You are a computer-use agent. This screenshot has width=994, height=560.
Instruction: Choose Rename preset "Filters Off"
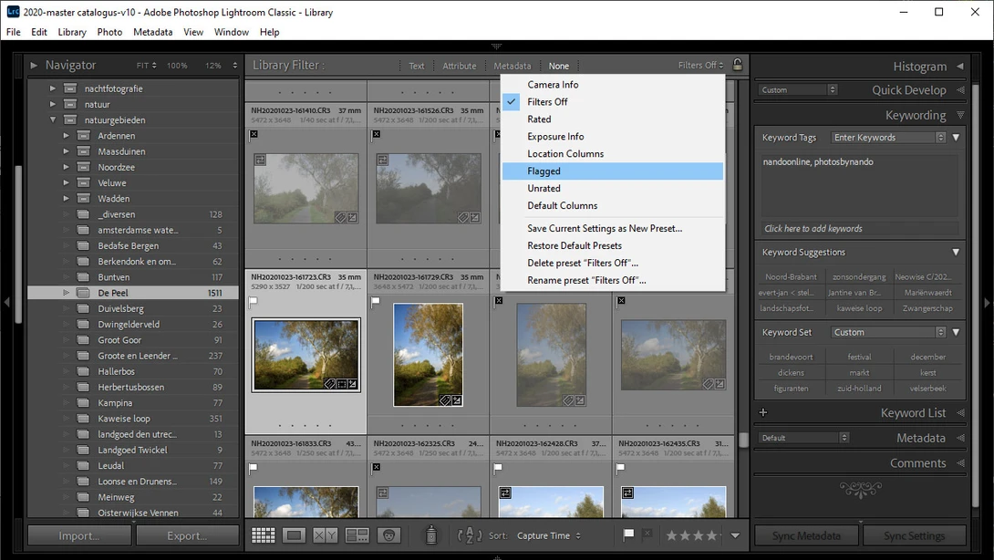click(613, 280)
